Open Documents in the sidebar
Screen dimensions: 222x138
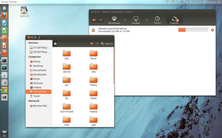coord(38,70)
